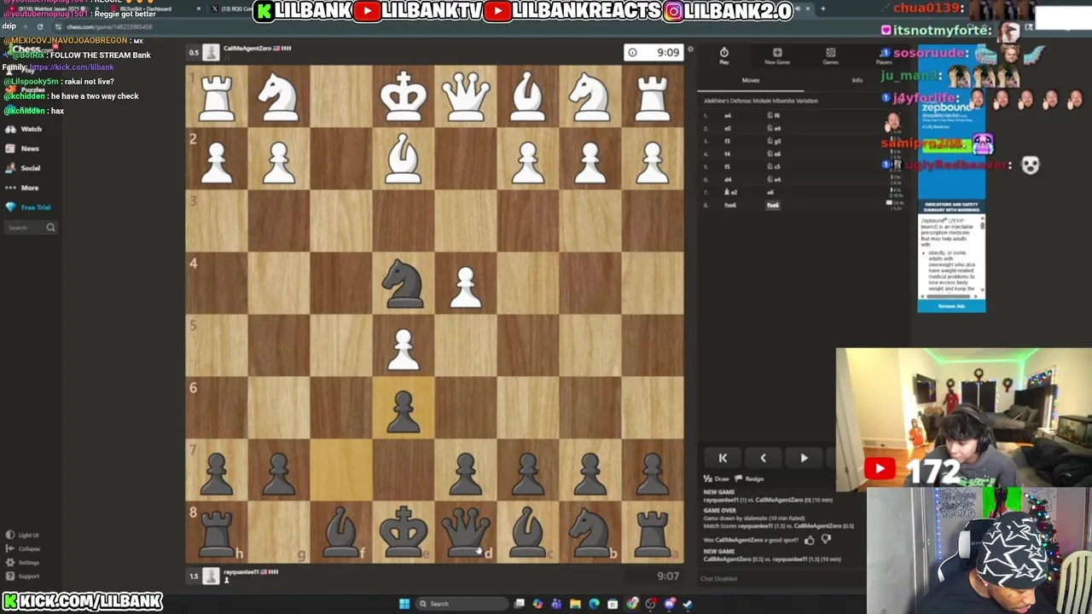The image size is (1092, 614).
Task: Collapse the chess.com sidebar
Action: 23,548
